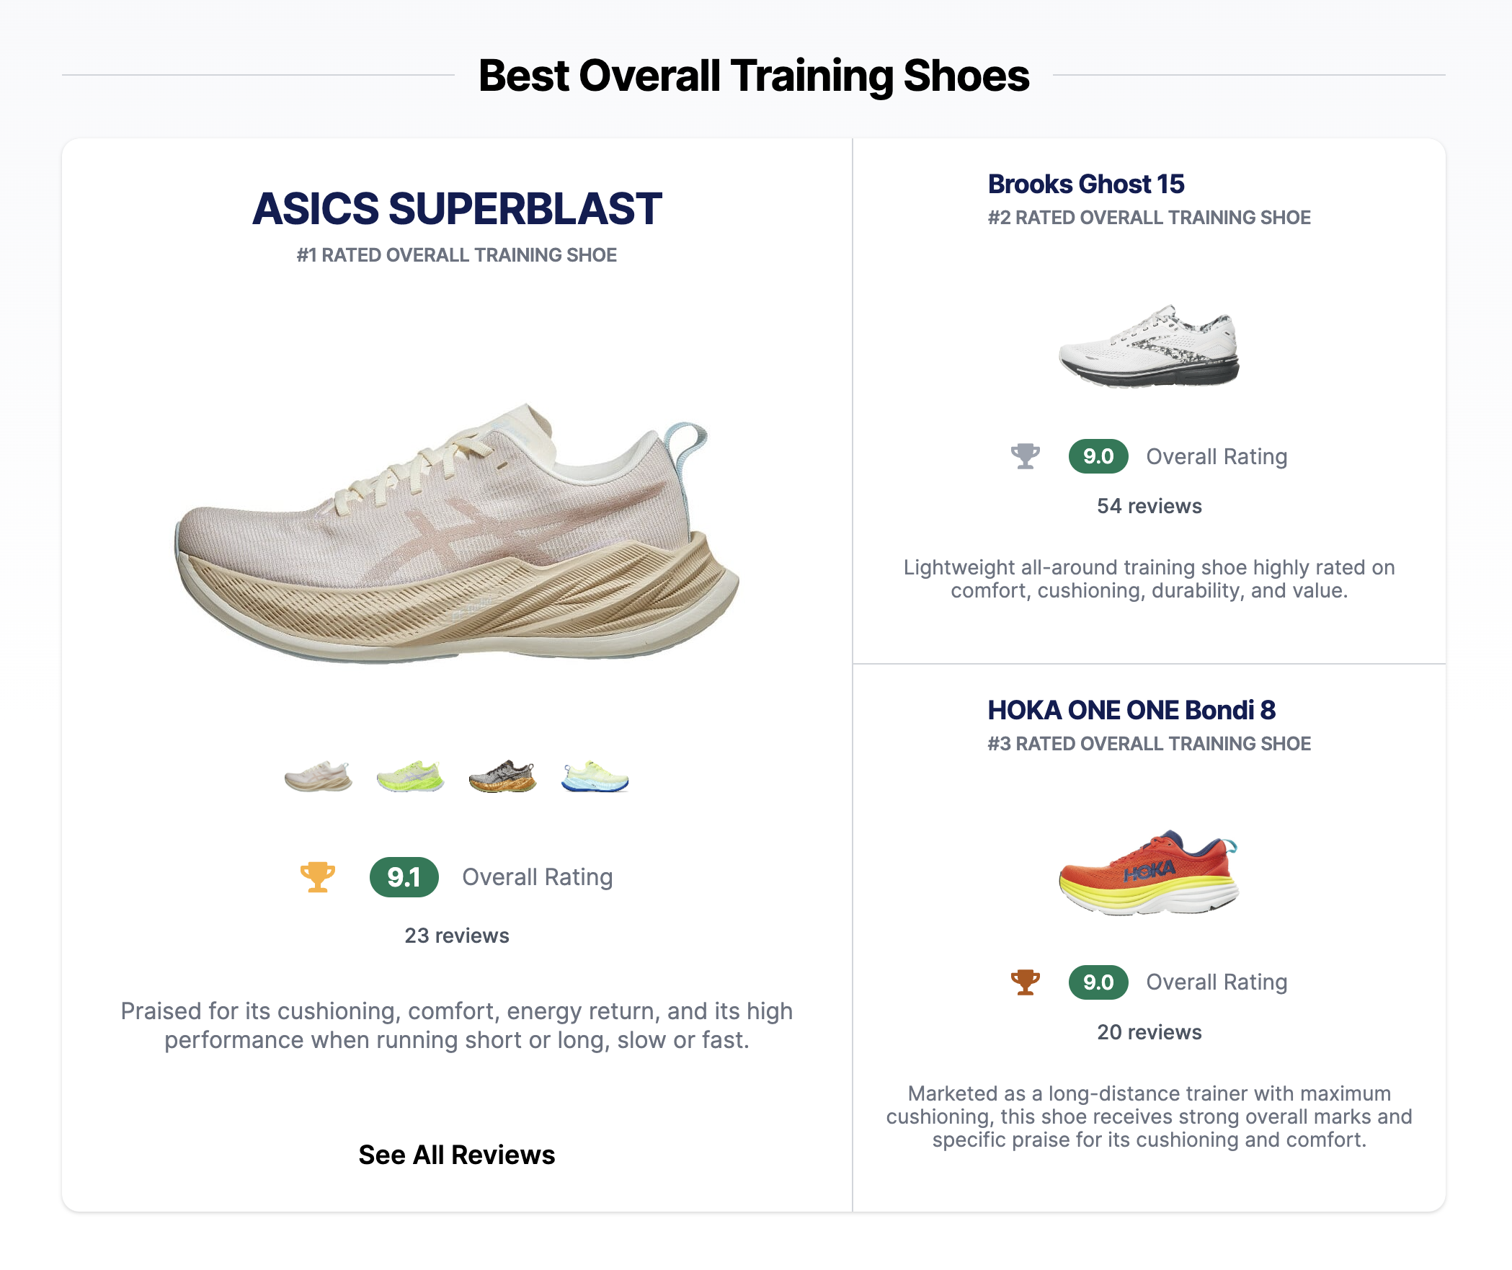
Task: Open the ASICS SUPERBLAST title link
Action: (x=457, y=209)
